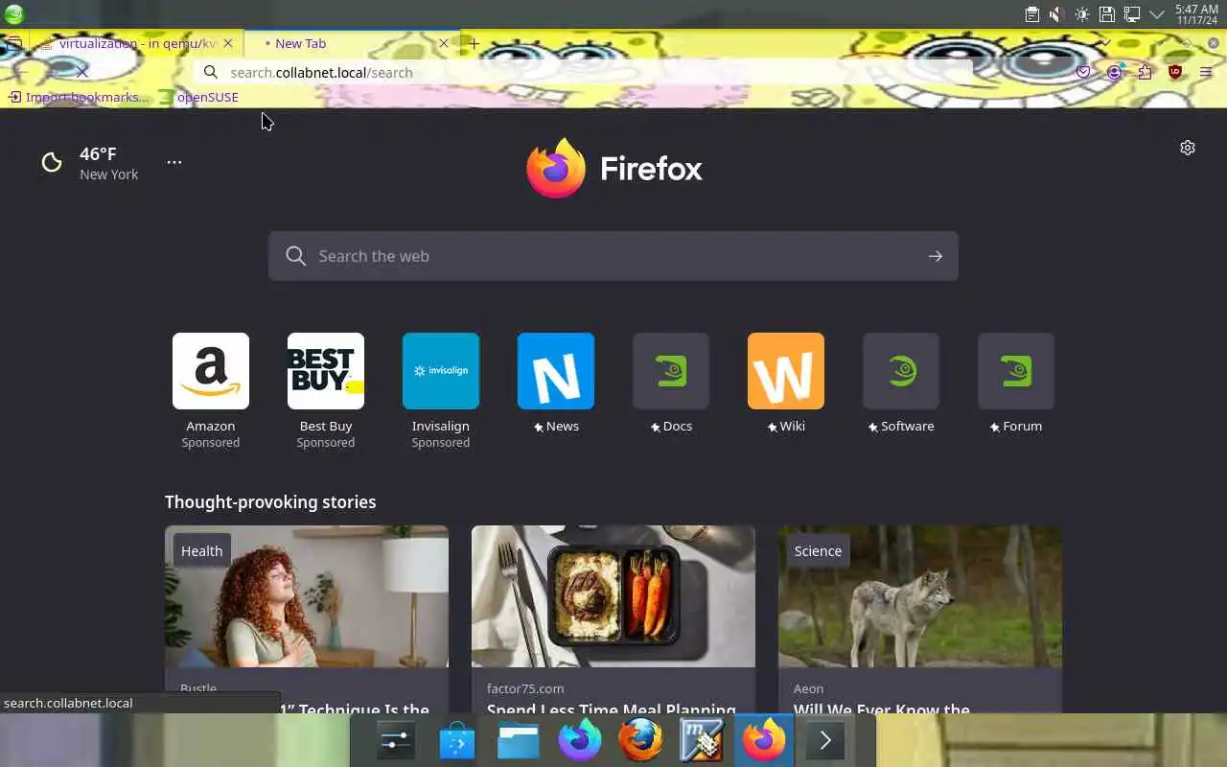The width and height of the screenshot is (1227, 767).
Task: Launch classic Firefox globe icon from dock
Action: (x=640, y=740)
